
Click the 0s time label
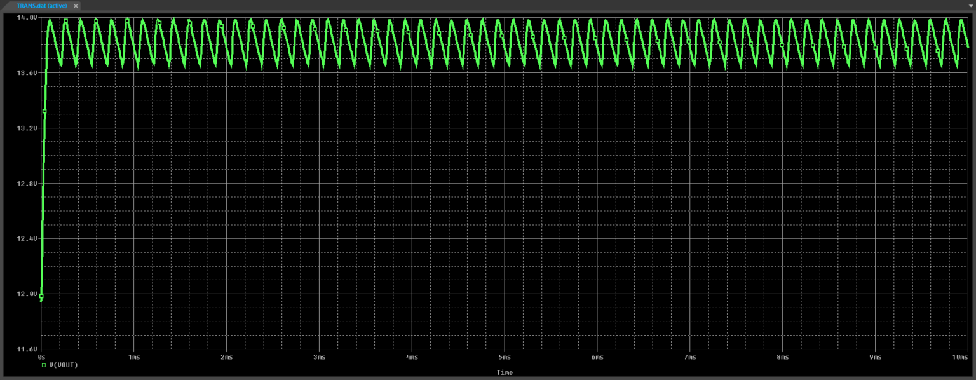click(x=41, y=357)
